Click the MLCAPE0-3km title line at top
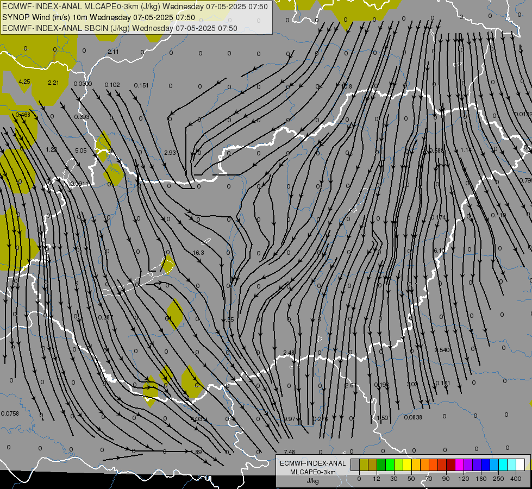This screenshot has width=532, height=489. pyautogui.click(x=135, y=7)
